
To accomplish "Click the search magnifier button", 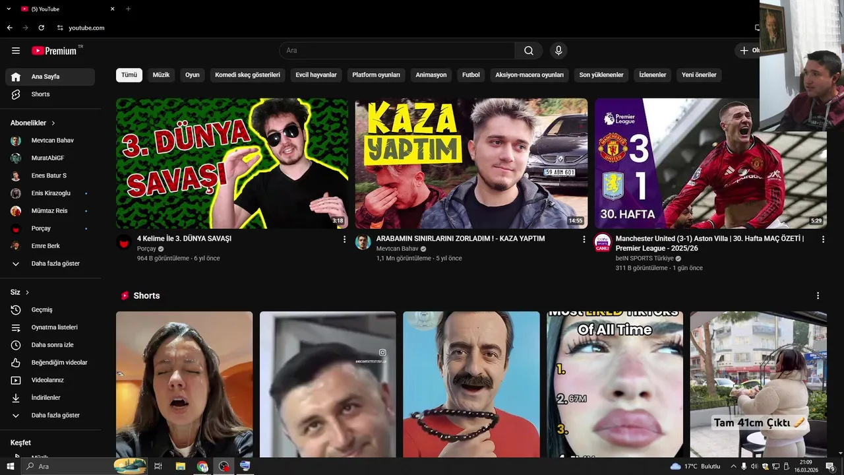I will (x=529, y=51).
